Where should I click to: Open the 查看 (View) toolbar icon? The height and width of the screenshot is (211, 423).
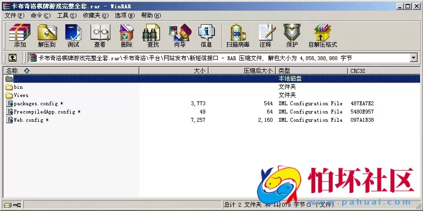pyautogui.click(x=100, y=35)
